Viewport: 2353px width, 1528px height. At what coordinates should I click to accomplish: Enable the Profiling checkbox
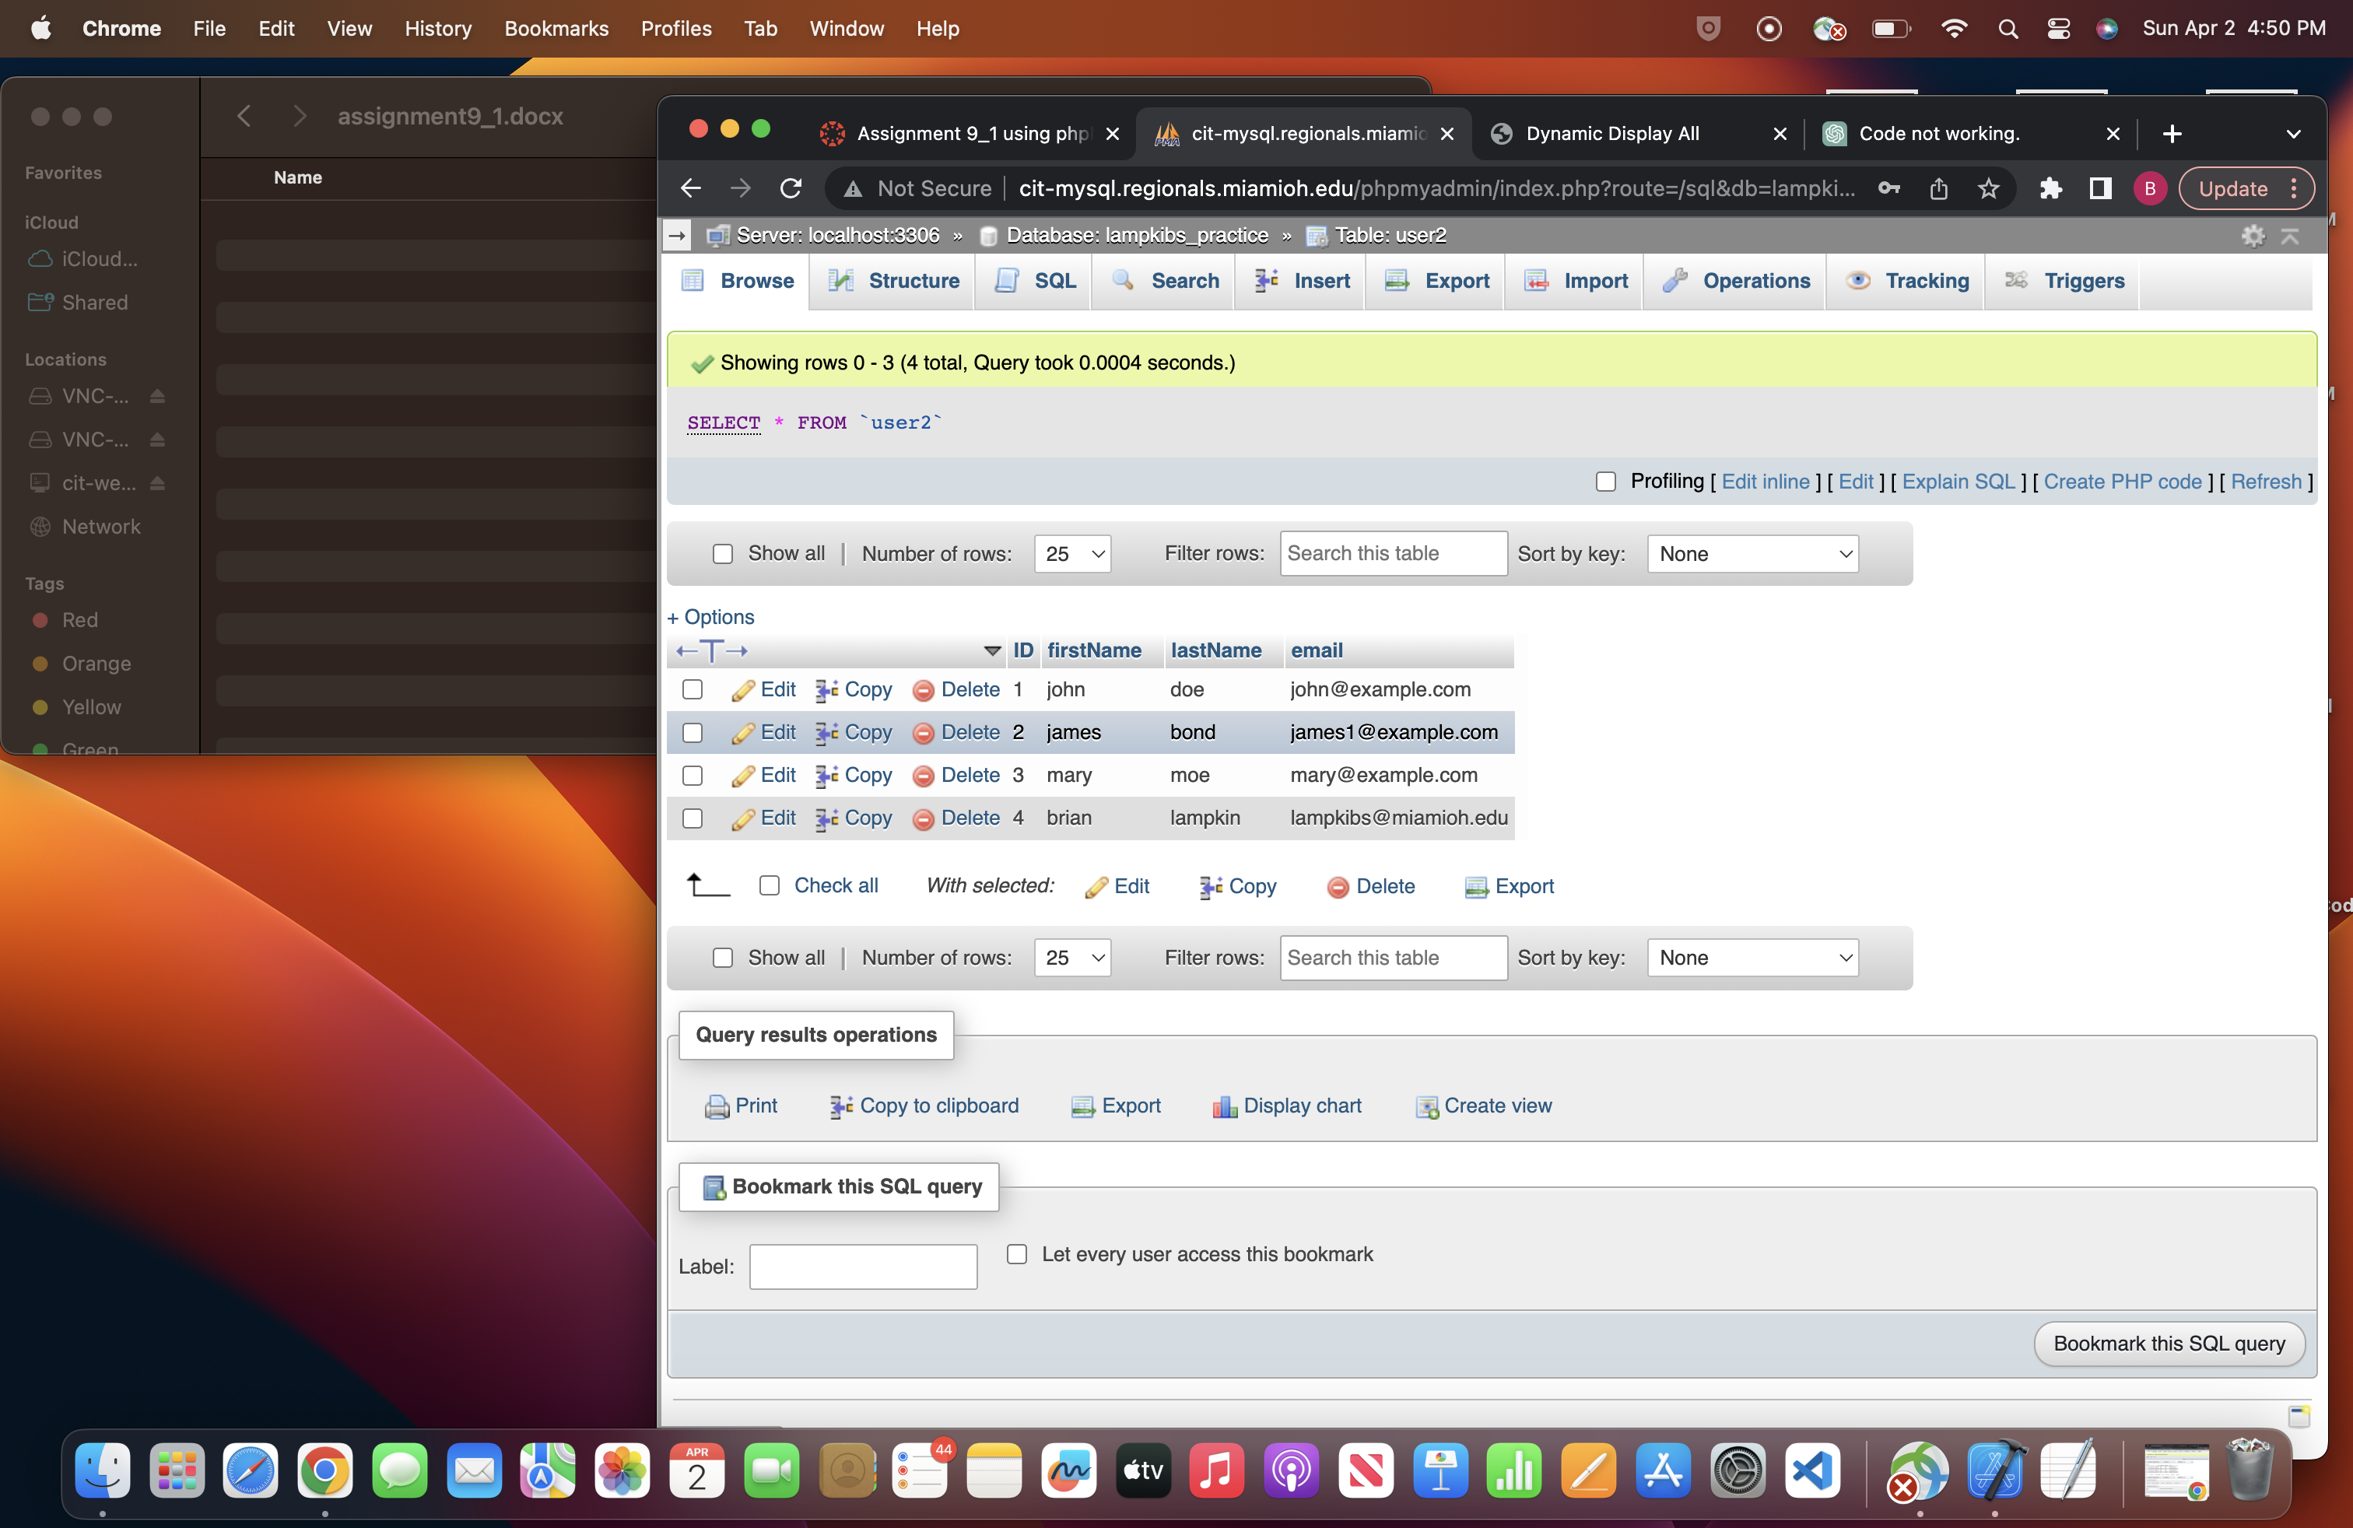pos(1605,482)
